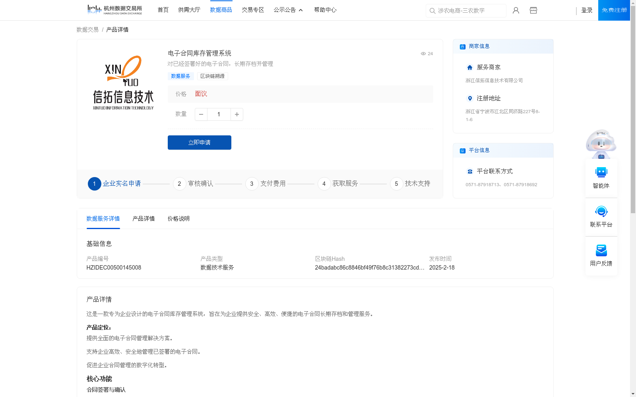Click product title 电子合同库存管理系统

[200, 53]
